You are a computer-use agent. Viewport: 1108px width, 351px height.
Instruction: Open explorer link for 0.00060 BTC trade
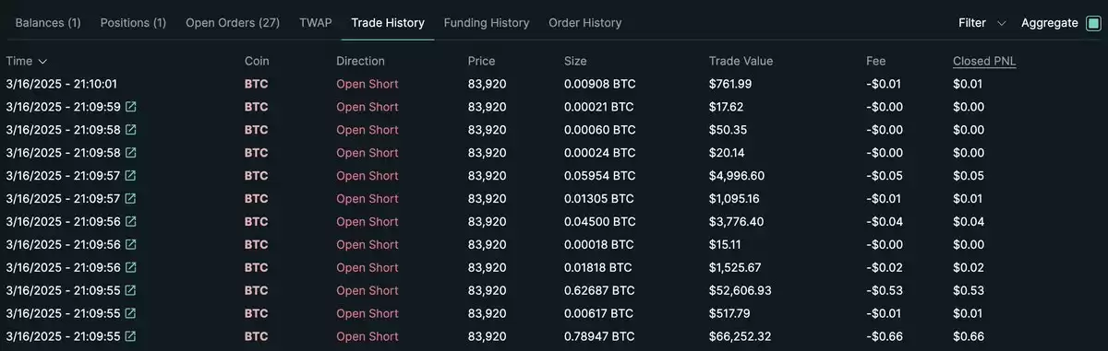click(131, 130)
